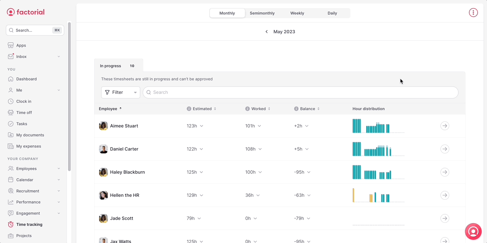Screen dimensions: 487x243
Task: Click My documents in the sidebar
Action: [30, 135]
